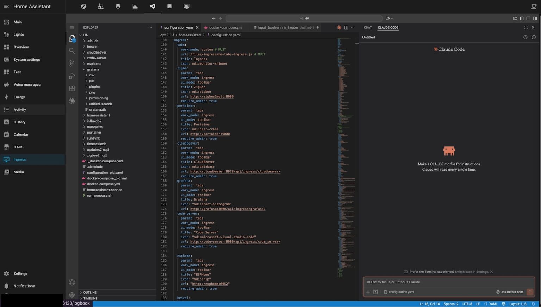Screen dimensions: 541x307
Task: Open notifications bell in status bar
Action: tap(533, 304)
